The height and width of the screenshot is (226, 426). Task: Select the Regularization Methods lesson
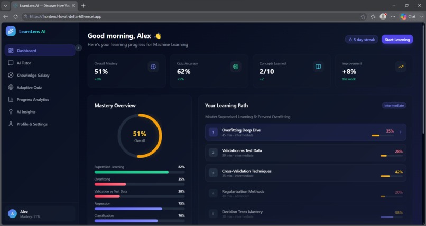(x=305, y=193)
